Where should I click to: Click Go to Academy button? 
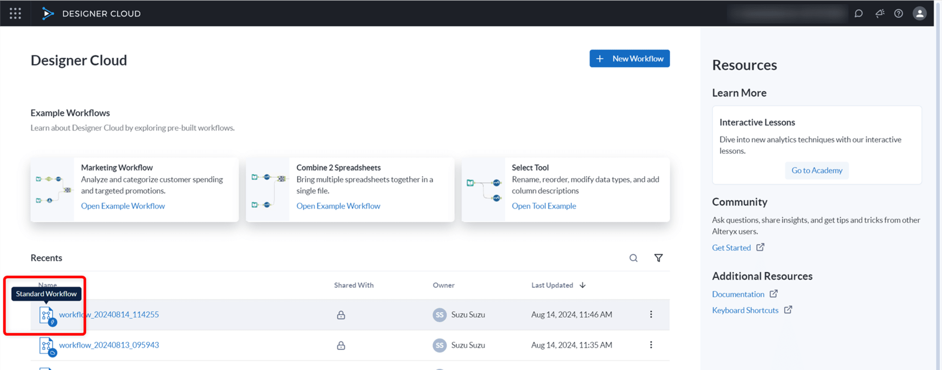817,170
